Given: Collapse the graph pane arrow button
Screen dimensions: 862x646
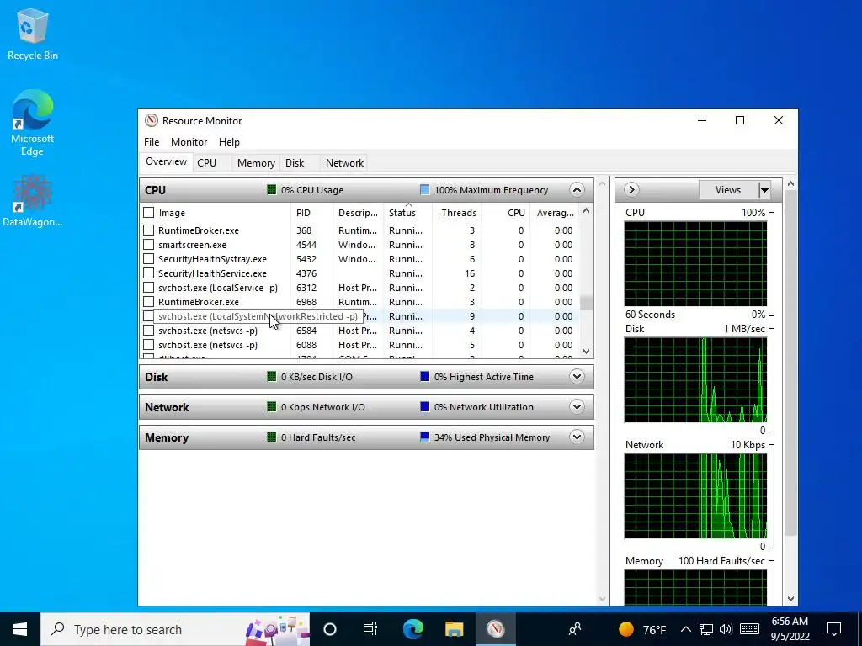Looking at the screenshot, I should pyautogui.click(x=631, y=190).
